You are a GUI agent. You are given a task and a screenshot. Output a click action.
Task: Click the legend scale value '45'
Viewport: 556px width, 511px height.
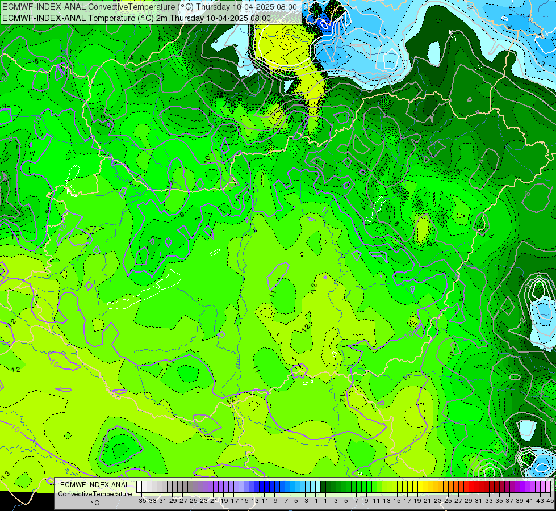(x=550, y=501)
